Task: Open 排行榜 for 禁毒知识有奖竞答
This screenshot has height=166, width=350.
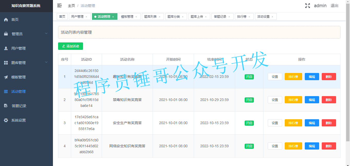Action: pos(293,100)
